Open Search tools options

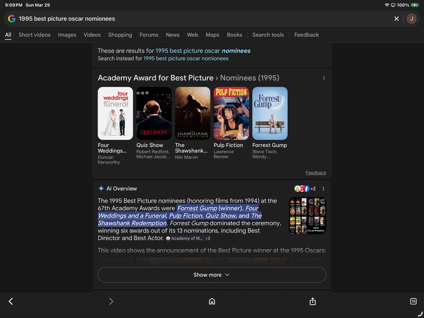[268, 35]
